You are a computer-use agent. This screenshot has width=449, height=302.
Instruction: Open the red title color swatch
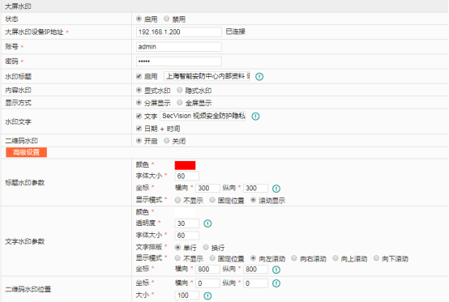pos(186,165)
